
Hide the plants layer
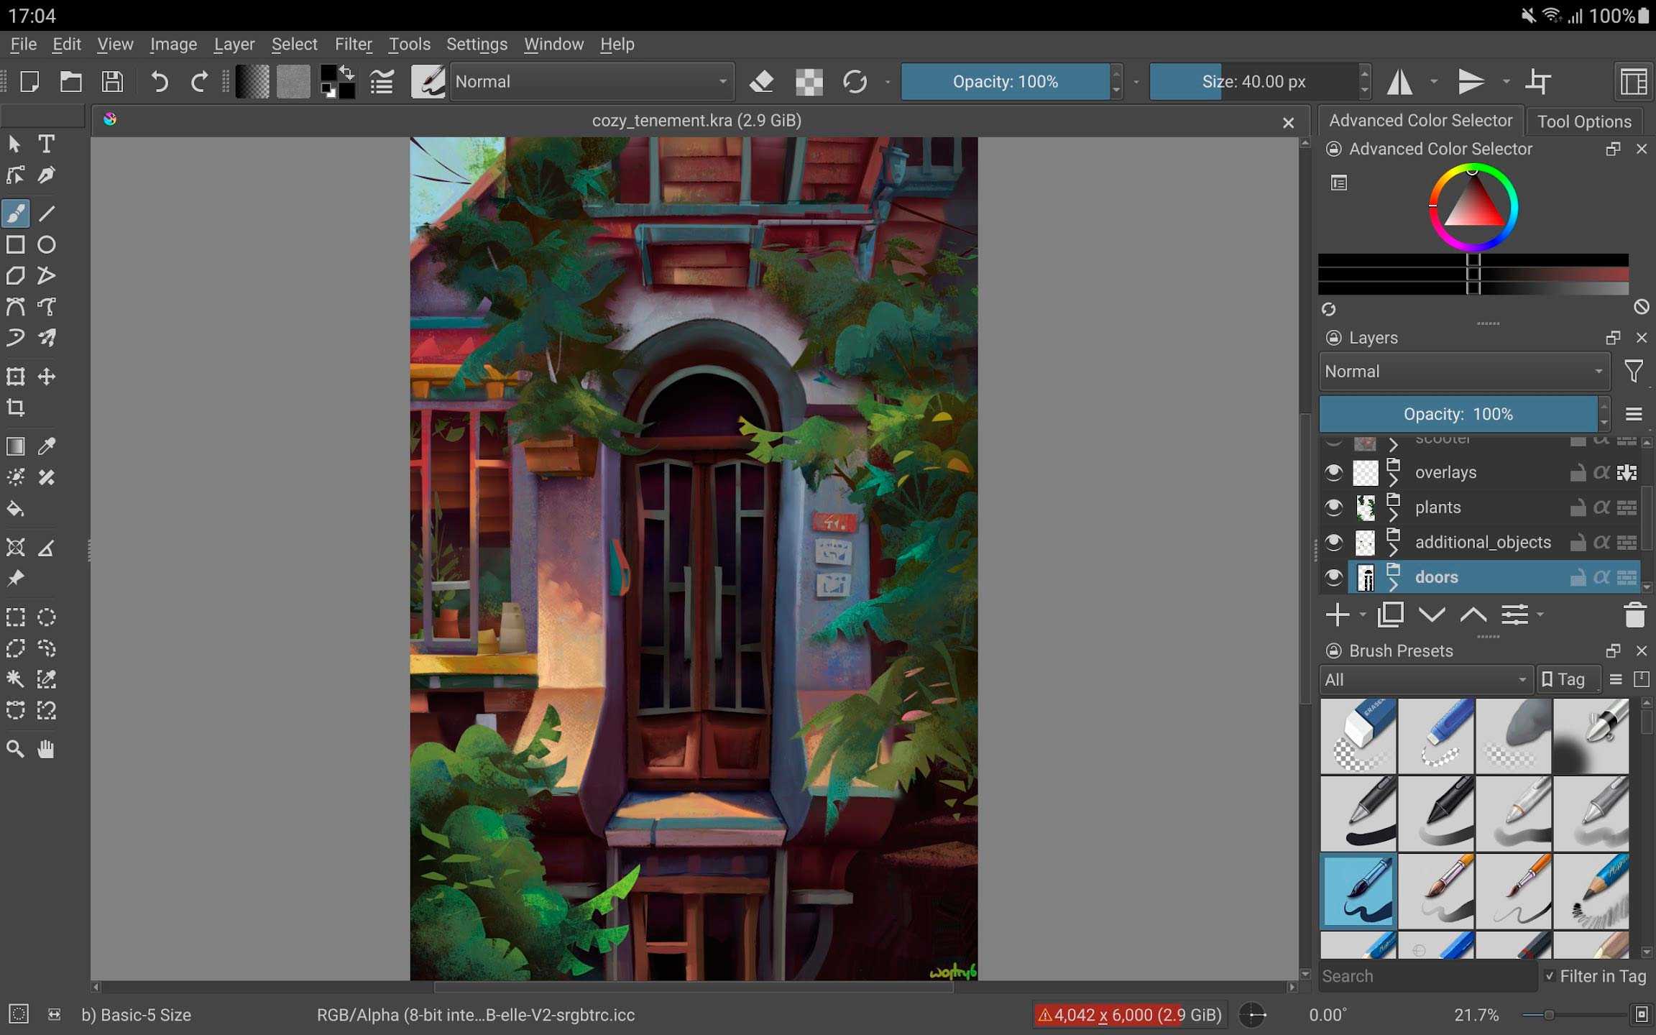[x=1333, y=507]
